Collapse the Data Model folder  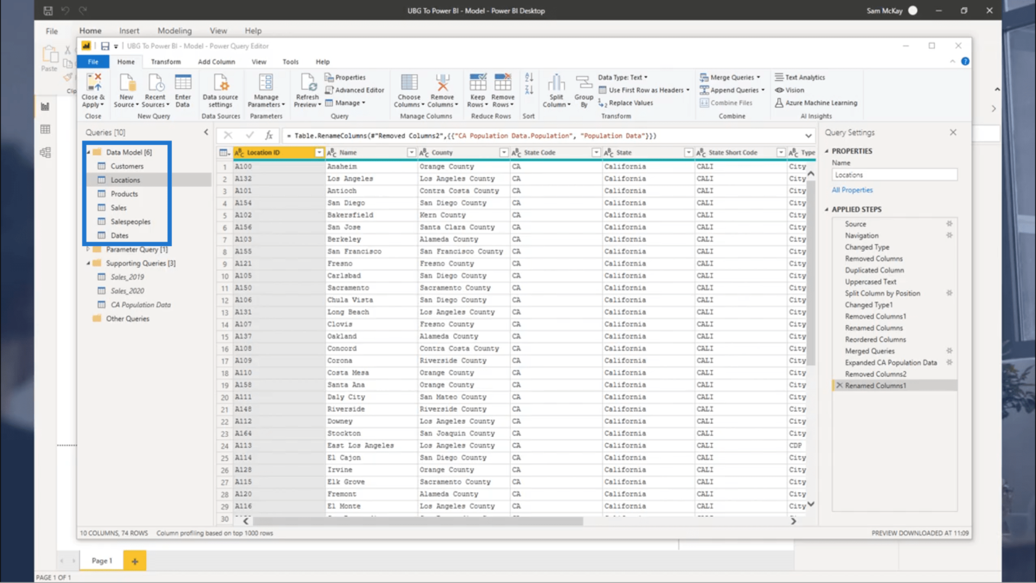coord(88,152)
